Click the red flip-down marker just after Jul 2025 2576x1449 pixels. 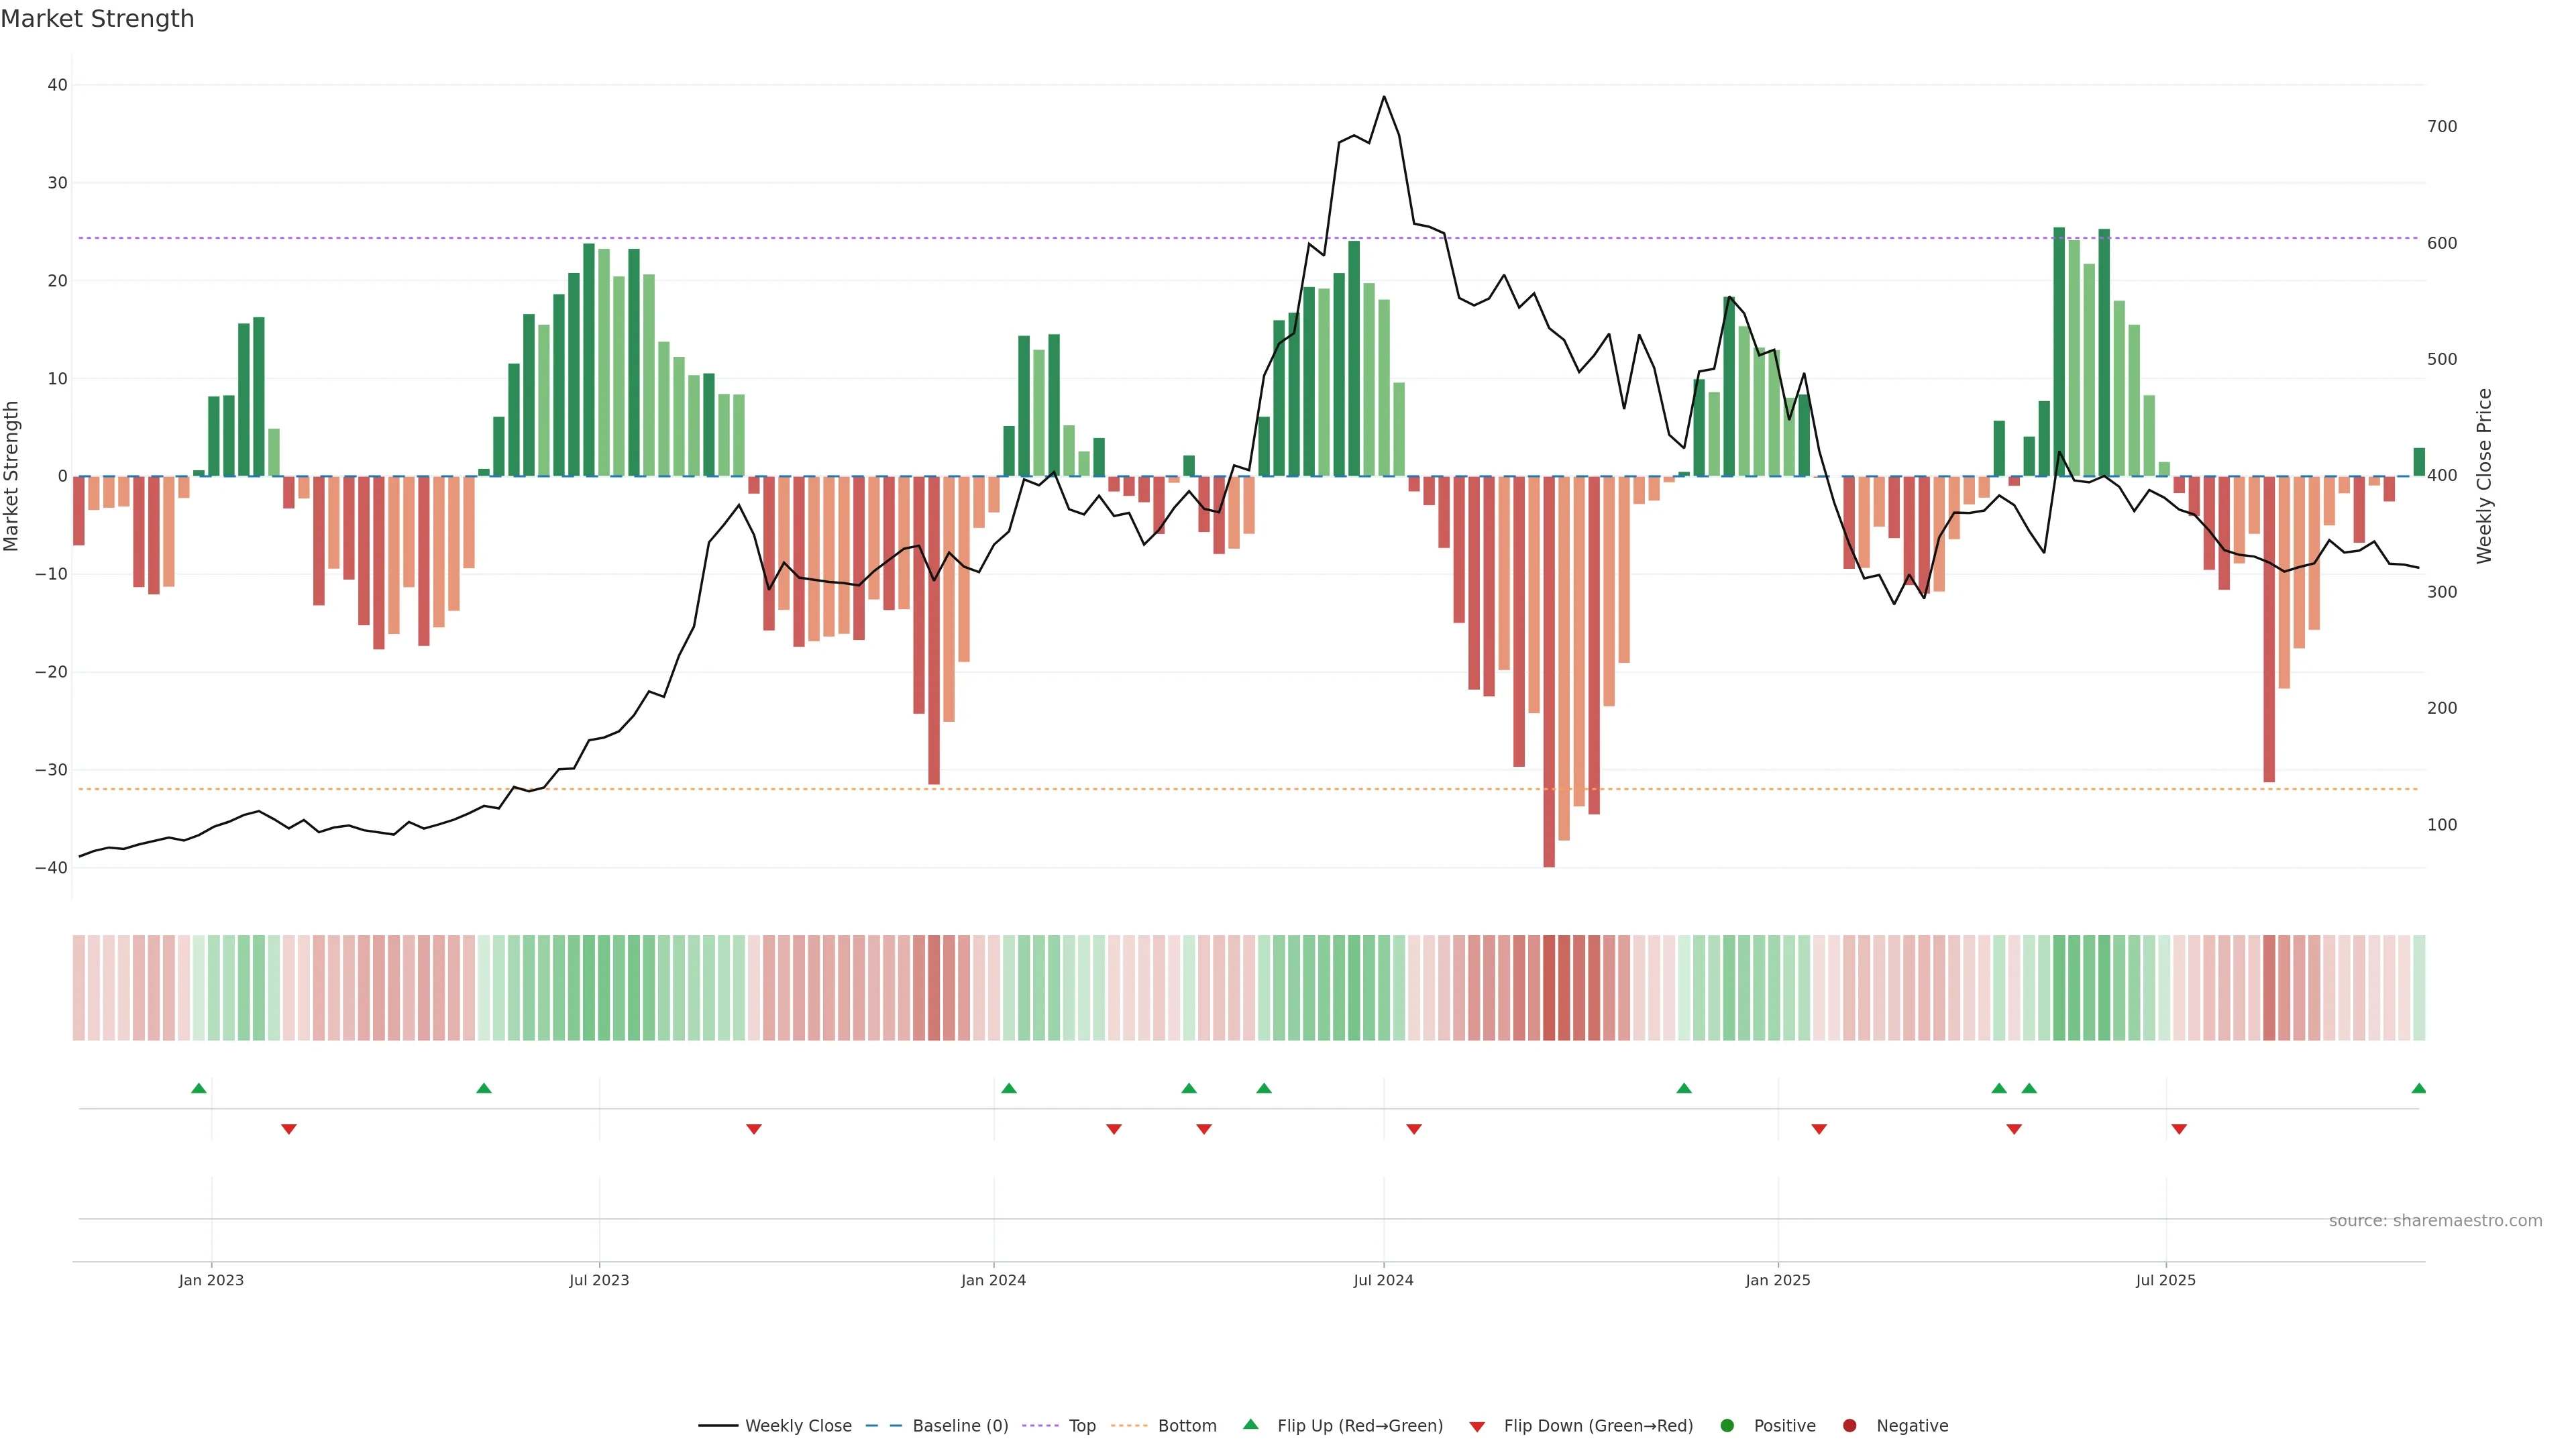click(2179, 1129)
